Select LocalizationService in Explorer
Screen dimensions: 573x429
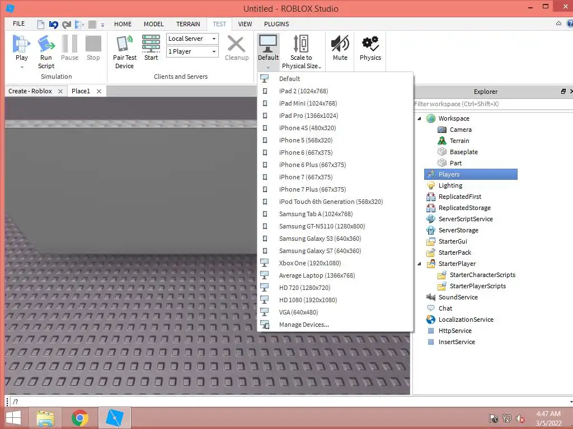466,320
